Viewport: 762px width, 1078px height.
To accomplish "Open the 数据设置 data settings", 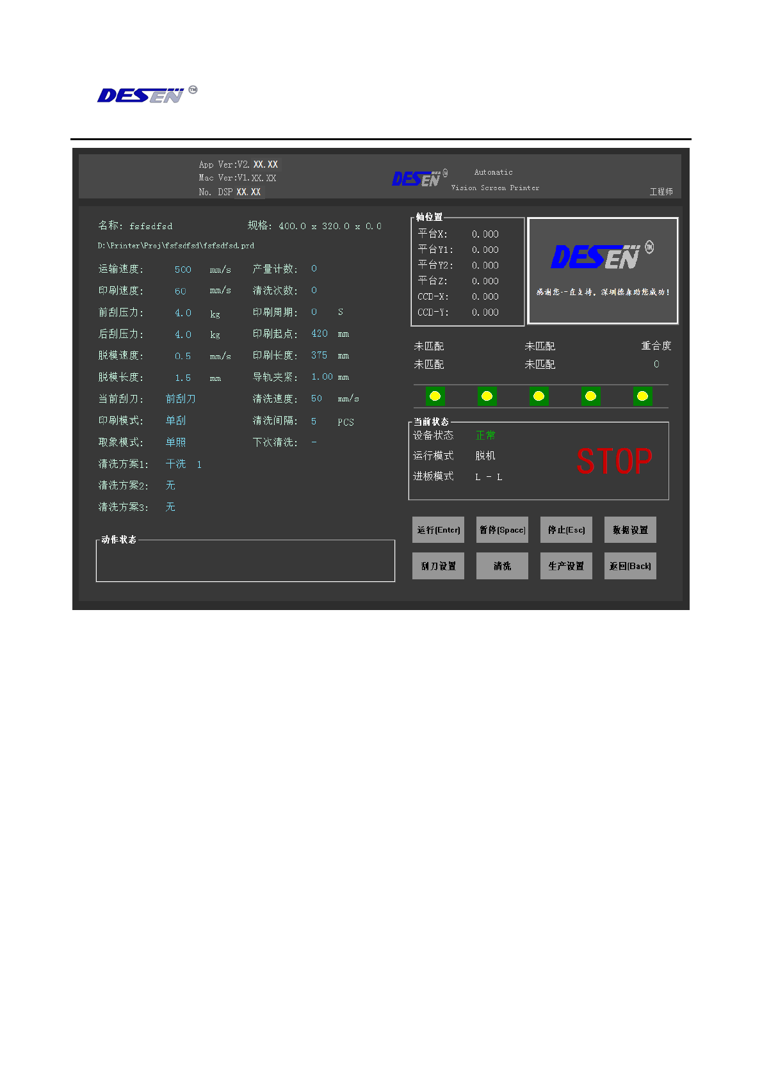I will click(630, 530).
